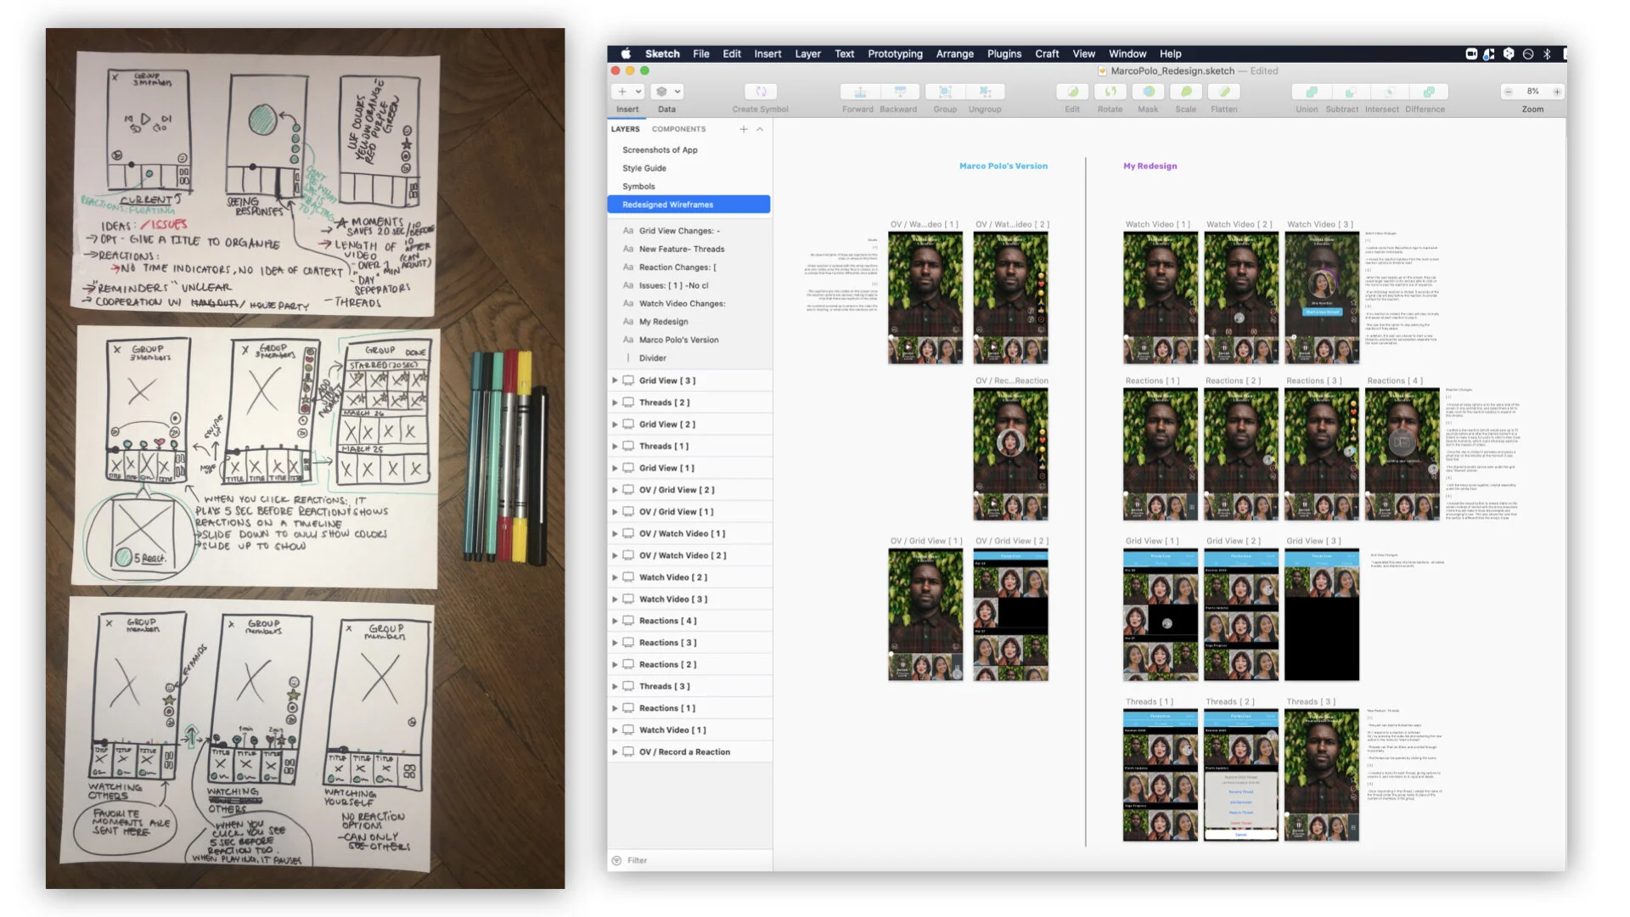The image size is (1630, 917).
Task: Click the Create Symbol toolbar icon
Action: [761, 92]
